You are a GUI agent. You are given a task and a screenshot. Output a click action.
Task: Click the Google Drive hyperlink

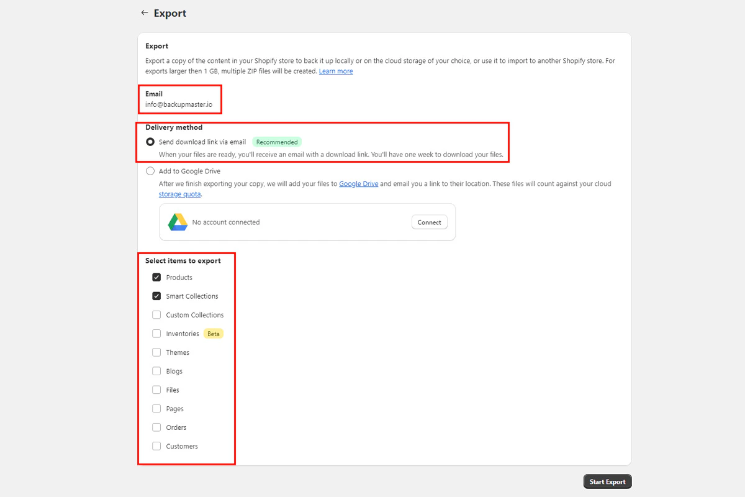359,183
